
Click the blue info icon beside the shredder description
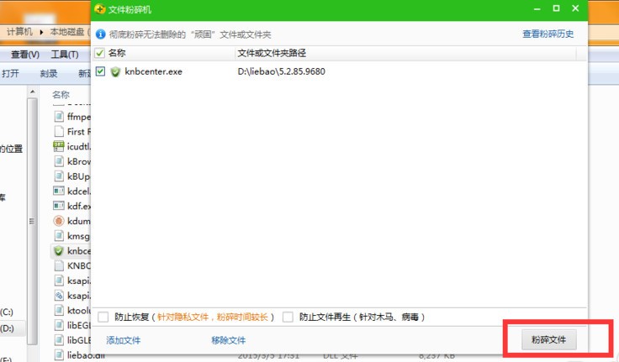[101, 34]
